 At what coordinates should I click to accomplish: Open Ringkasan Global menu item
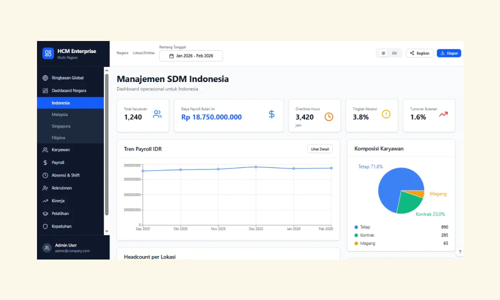[x=70, y=78]
